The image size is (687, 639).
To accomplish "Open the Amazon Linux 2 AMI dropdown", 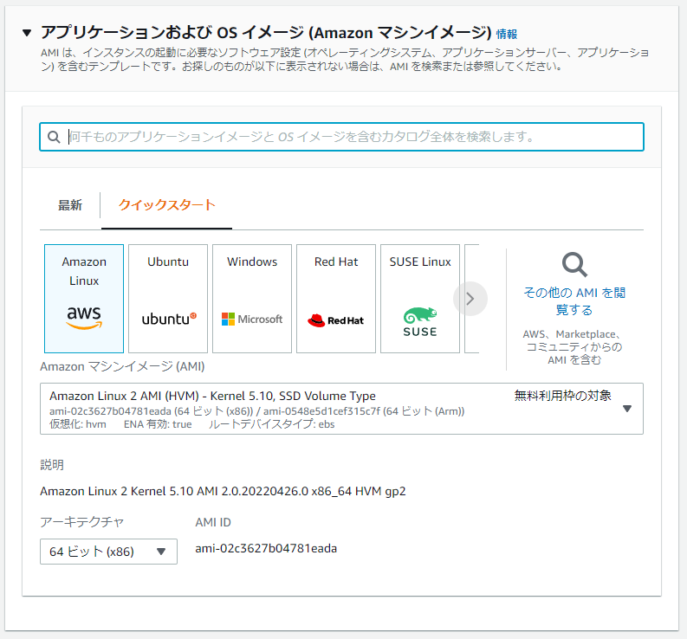I will point(341,409).
